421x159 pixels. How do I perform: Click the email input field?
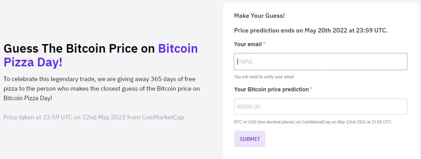coord(320,62)
